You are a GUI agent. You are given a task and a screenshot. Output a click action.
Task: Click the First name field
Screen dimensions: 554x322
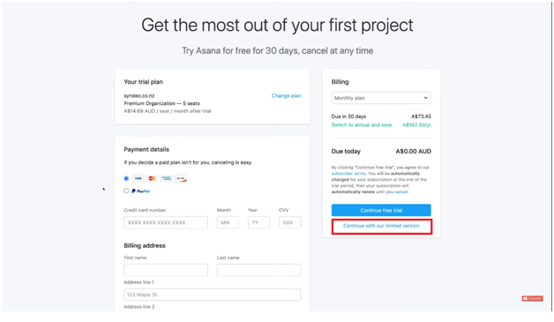point(166,270)
